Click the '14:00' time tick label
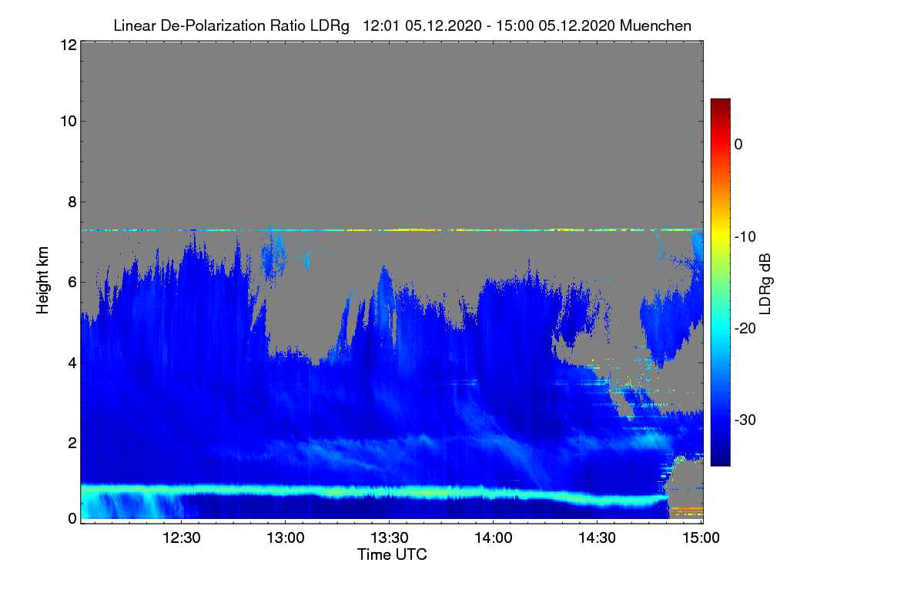Screen dimensions: 924x616 [494, 537]
